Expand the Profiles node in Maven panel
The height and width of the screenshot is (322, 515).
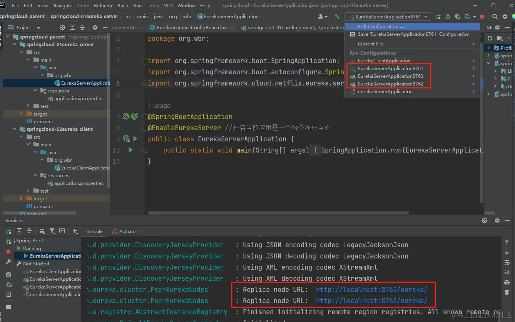coord(488,48)
